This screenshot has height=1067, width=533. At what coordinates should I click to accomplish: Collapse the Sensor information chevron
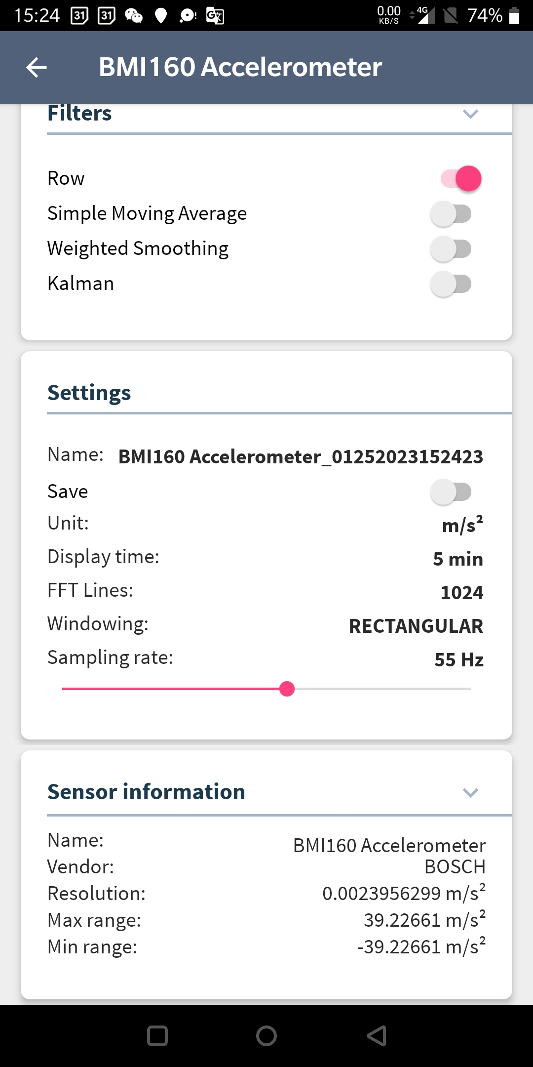[470, 793]
